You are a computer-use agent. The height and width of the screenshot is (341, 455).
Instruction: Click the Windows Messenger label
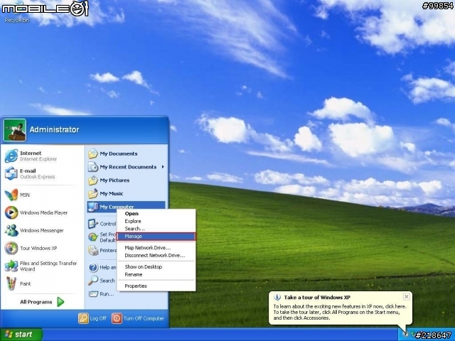click(42, 230)
